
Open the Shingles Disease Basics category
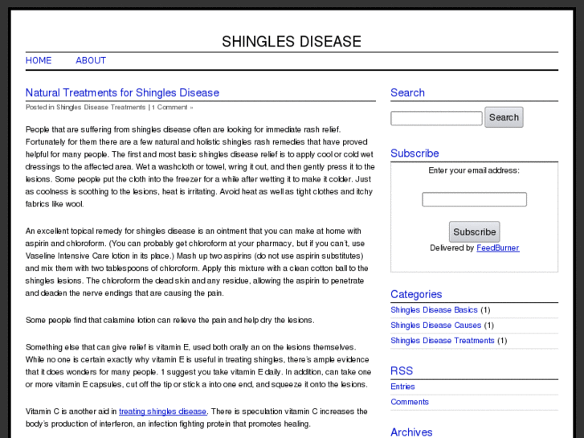[x=434, y=309]
